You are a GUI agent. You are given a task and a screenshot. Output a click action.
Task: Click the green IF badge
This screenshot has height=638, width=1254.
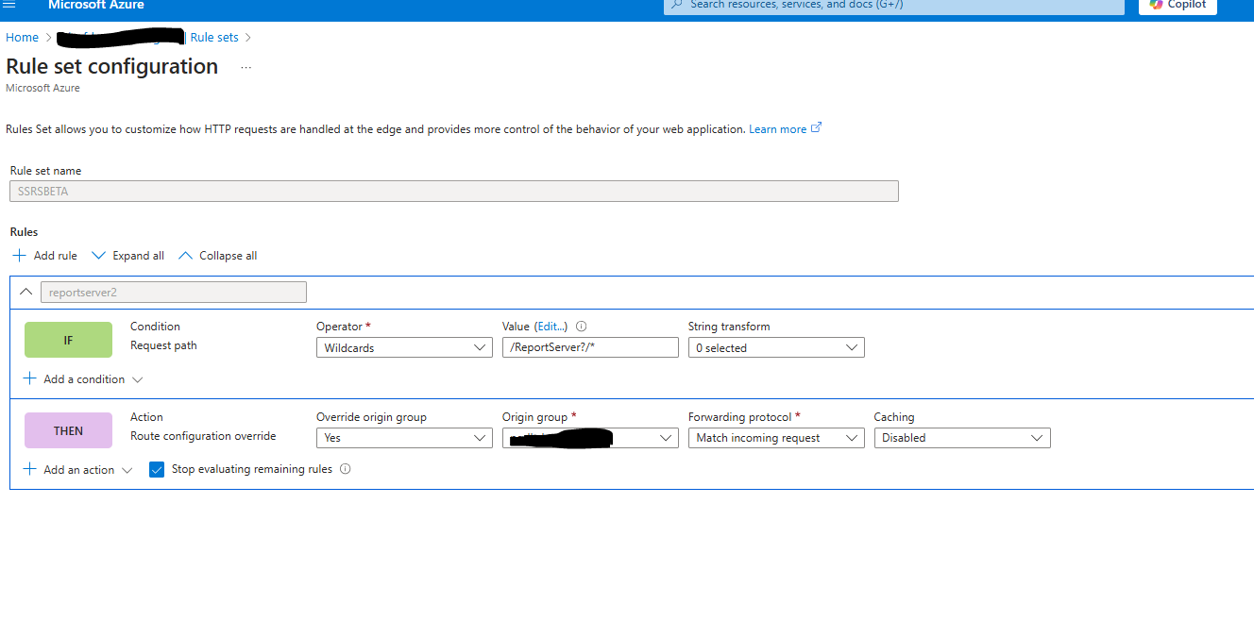click(68, 340)
